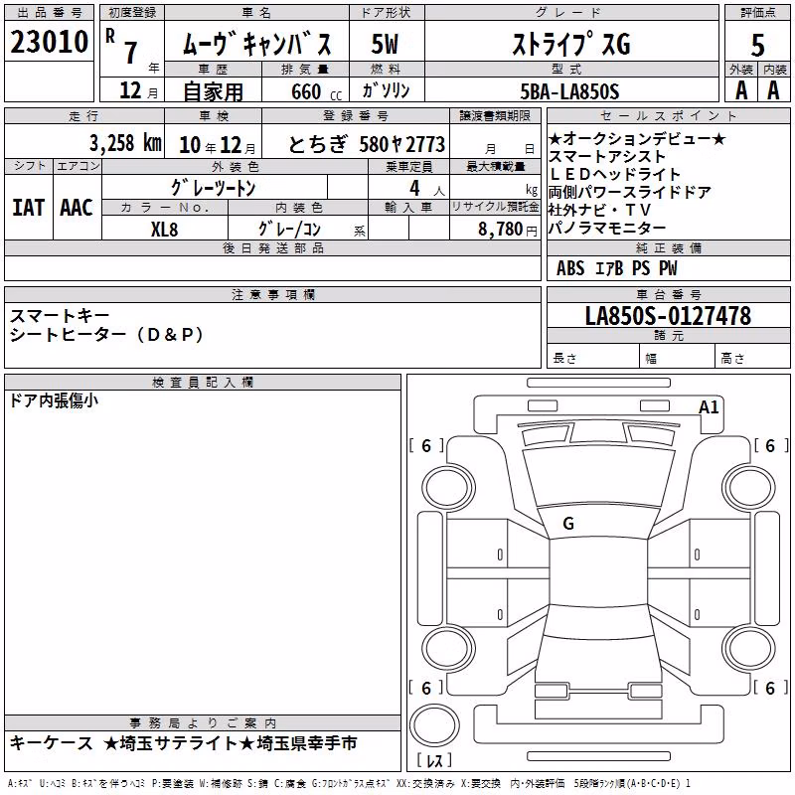Select chassis number LA850S-0127478
The width and height of the screenshot is (795, 795).
coord(668,315)
